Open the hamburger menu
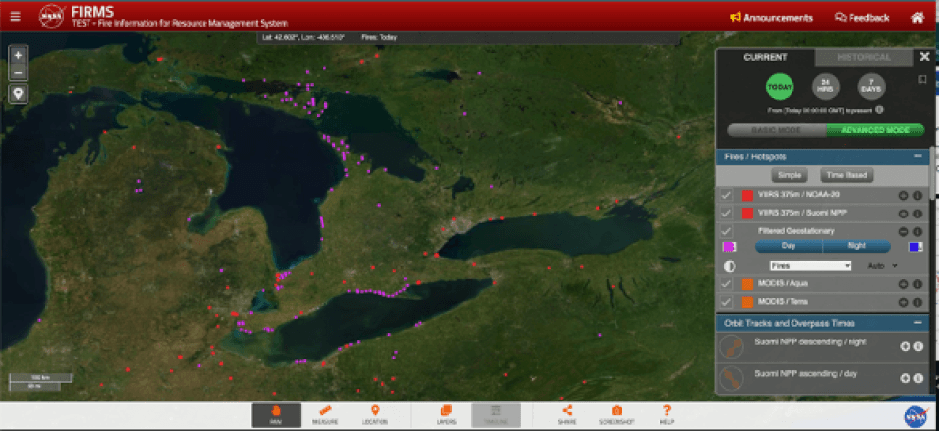The width and height of the screenshot is (939, 431). click(15, 17)
